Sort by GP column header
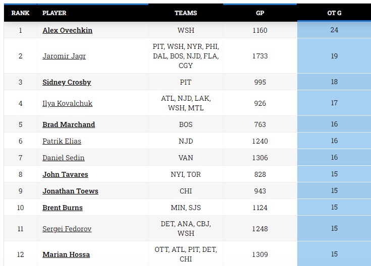The width and height of the screenshot is (371, 266). (260, 13)
